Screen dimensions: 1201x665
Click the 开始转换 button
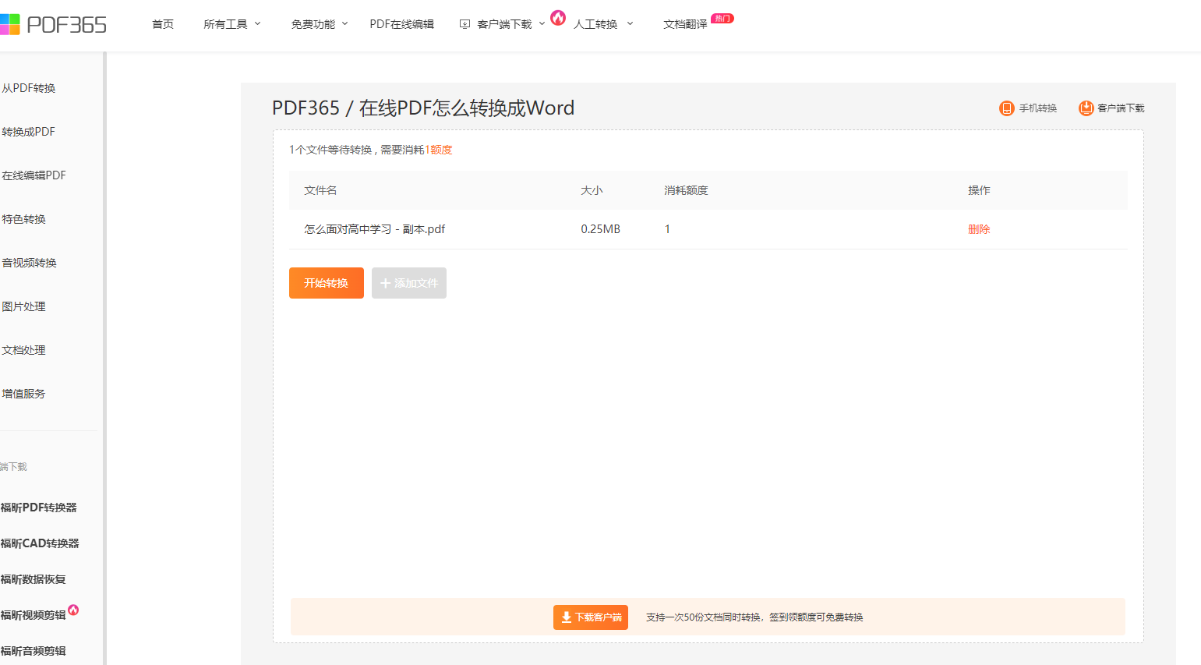point(327,283)
